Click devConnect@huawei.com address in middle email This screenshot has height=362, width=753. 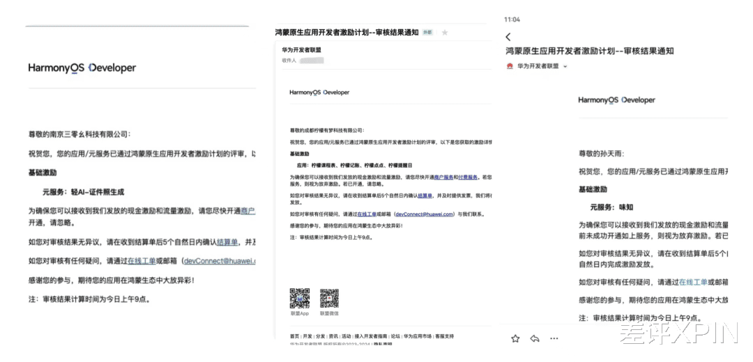coord(425,214)
